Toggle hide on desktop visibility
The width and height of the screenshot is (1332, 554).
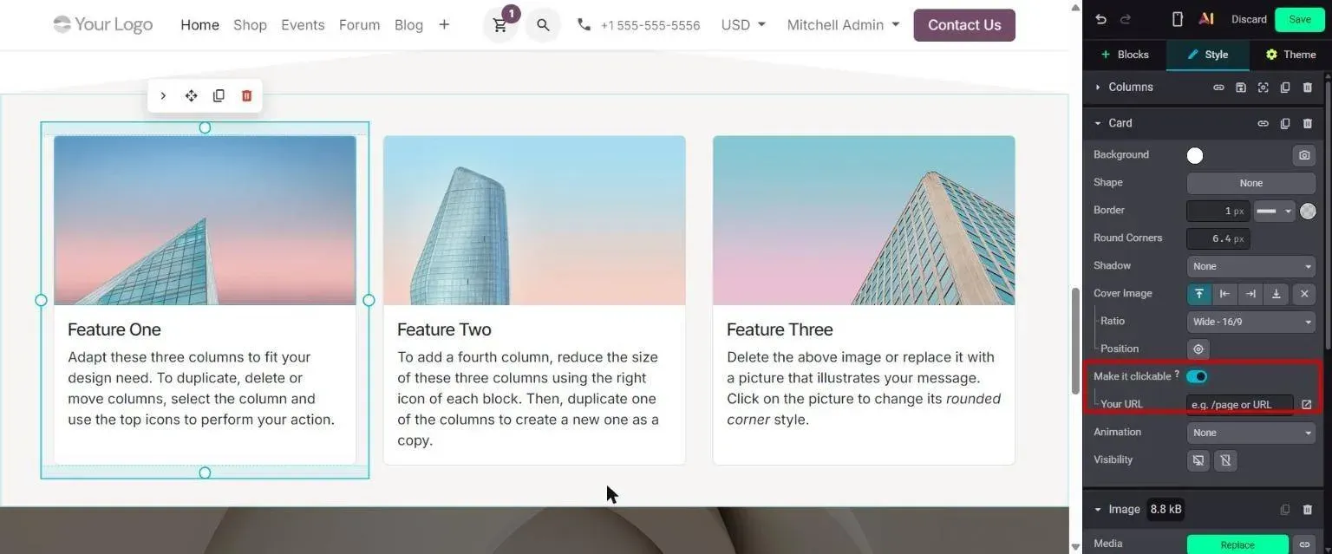coord(1198,460)
